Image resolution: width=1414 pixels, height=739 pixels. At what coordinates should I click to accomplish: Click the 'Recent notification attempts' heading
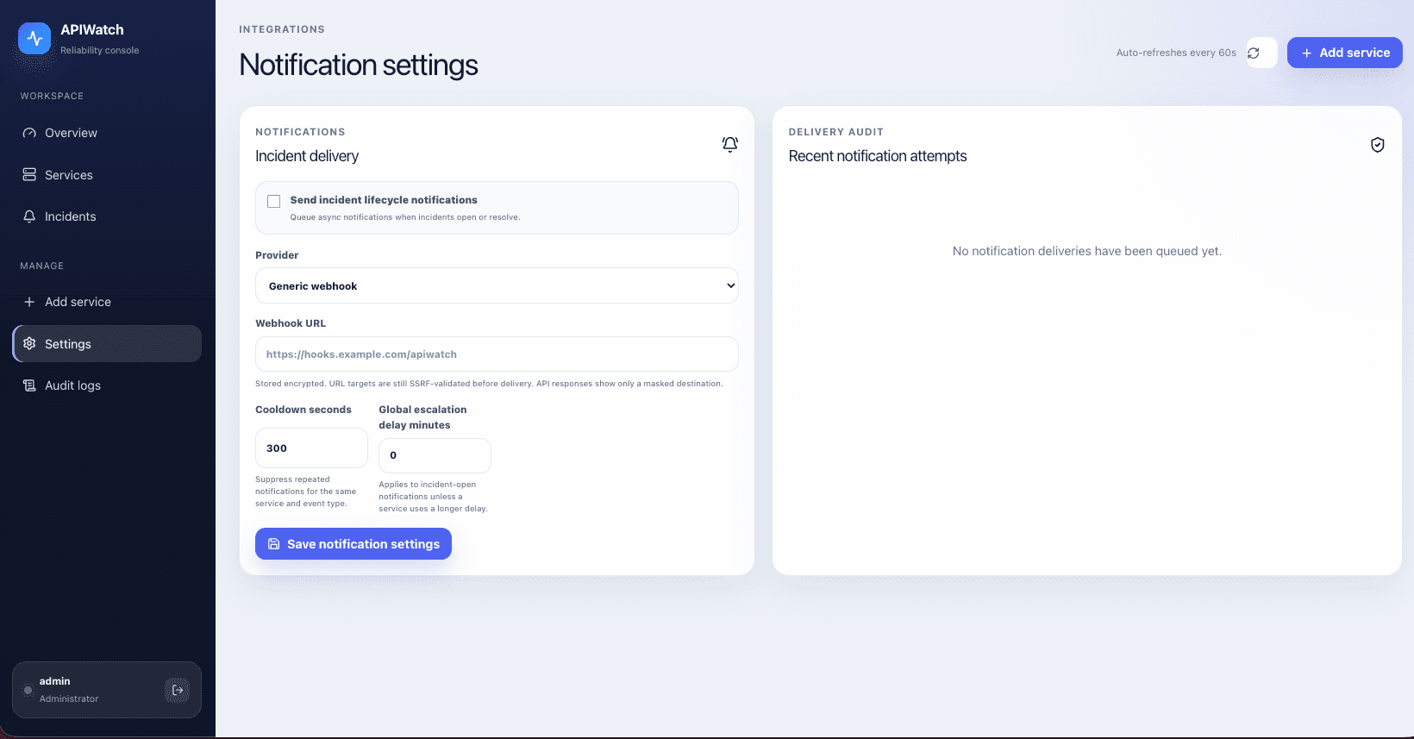pos(878,156)
